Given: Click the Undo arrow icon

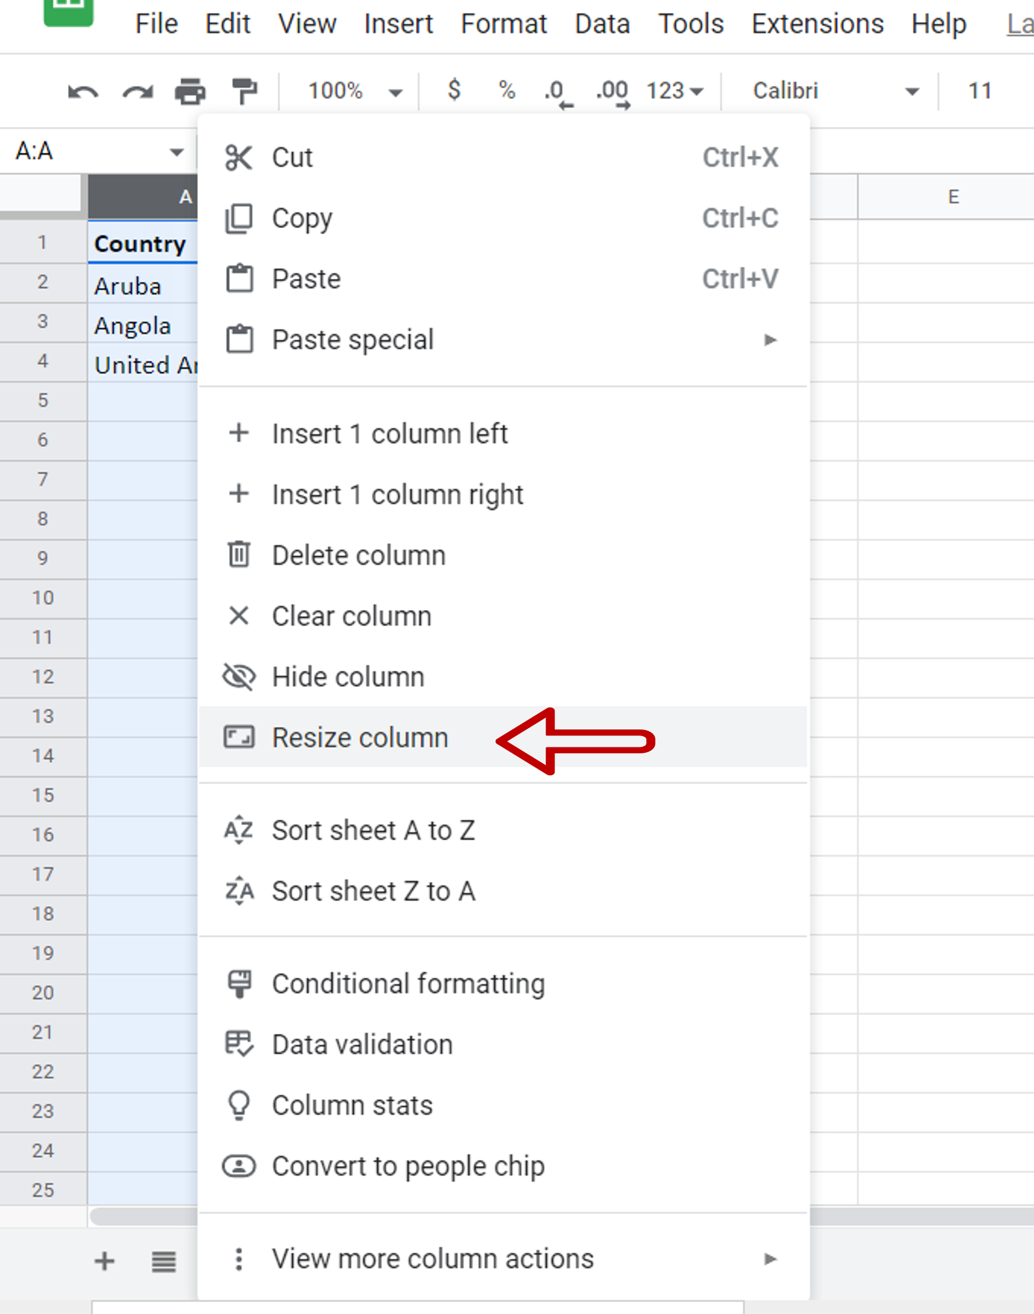Looking at the screenshot, I should pyautogui.click(x=83, y=92).
